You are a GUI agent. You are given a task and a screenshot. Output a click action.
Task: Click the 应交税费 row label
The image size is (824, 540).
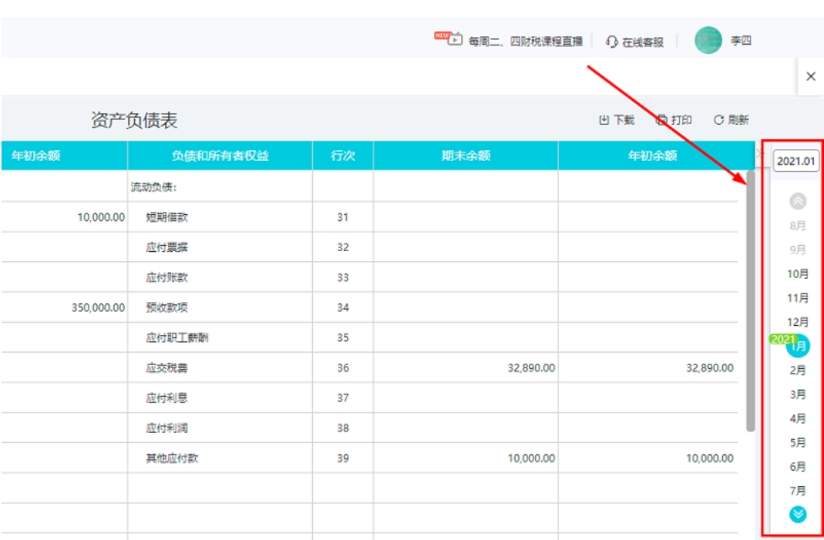point(166,367)
